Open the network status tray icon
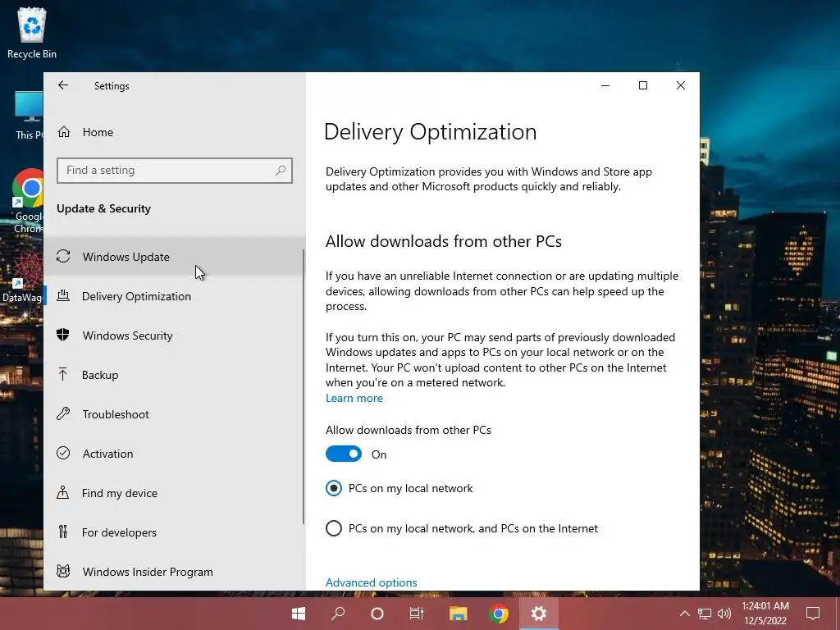The image size is (840, 630). tap(705, 614)
